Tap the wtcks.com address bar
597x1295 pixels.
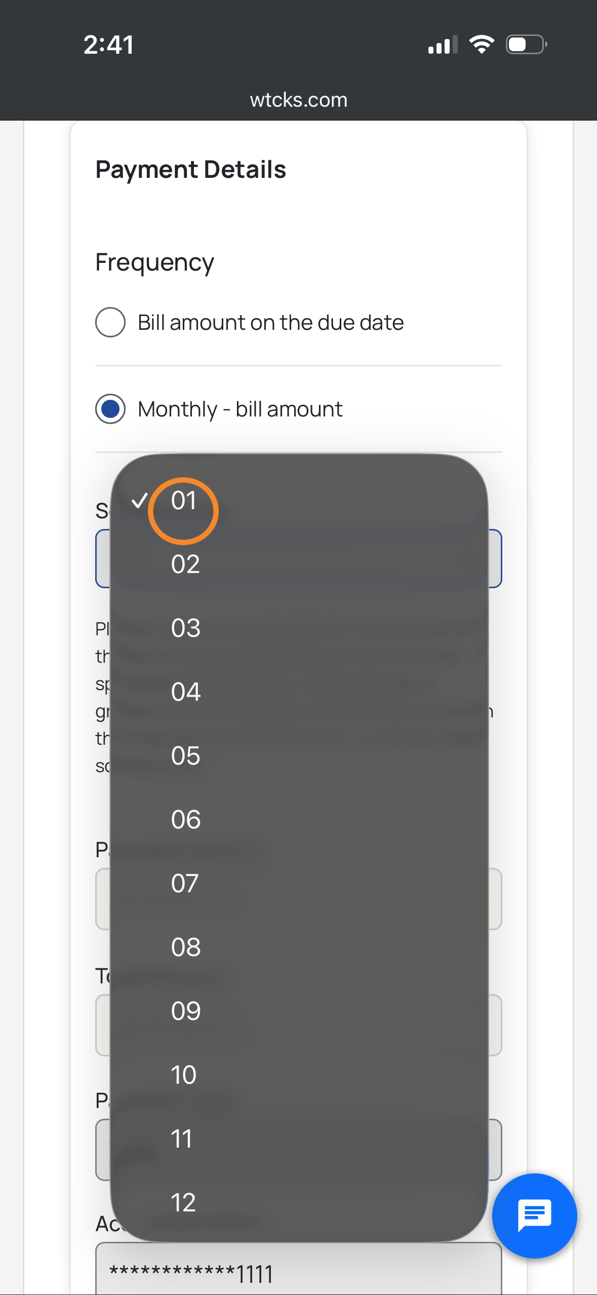299,100
